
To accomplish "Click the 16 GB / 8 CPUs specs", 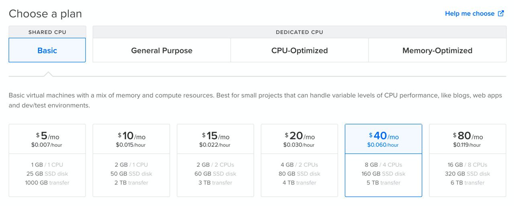I will (468, 165).
